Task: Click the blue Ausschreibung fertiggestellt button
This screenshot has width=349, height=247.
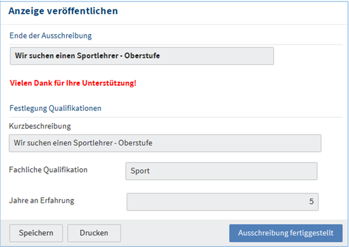Action: click(x=285, y=233)
